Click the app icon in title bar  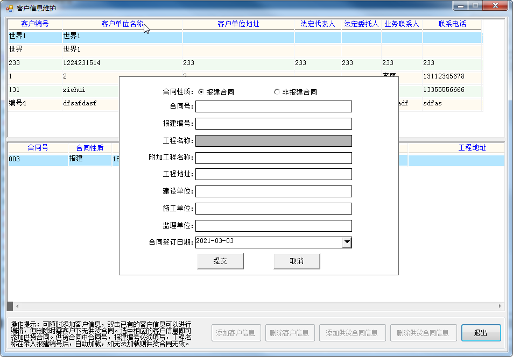pyautogui.click(x=9, y=8)
